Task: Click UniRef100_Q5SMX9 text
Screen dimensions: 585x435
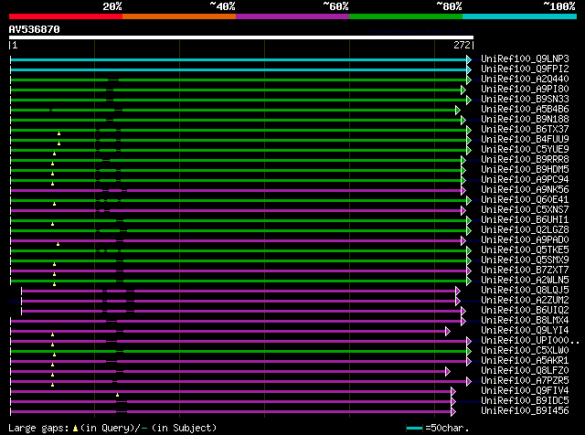Action: (x=525, y=260)
